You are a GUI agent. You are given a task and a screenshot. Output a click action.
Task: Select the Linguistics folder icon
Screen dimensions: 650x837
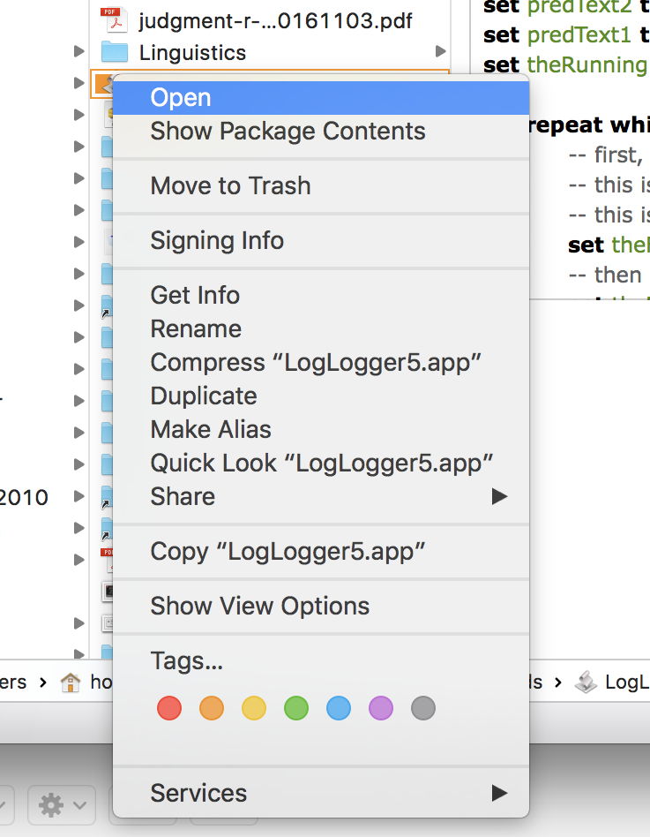(x=114, y=52)
